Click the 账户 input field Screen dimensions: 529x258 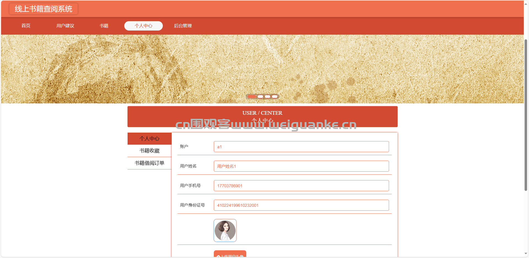click(x=301, y=147)
